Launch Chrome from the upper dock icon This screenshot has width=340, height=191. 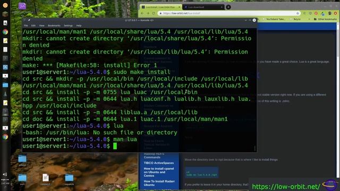click(5, 32)
